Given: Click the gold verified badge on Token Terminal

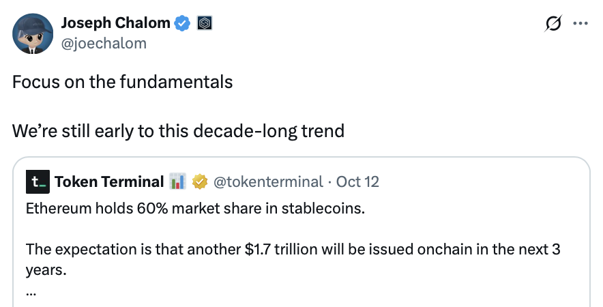Looking at the screenshot, I should [200, 182].
